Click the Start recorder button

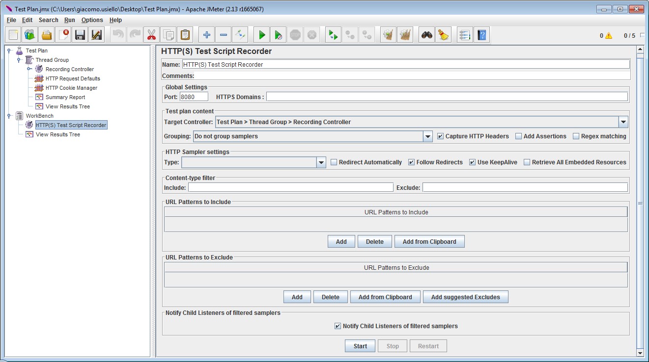(x=360, y=346)
